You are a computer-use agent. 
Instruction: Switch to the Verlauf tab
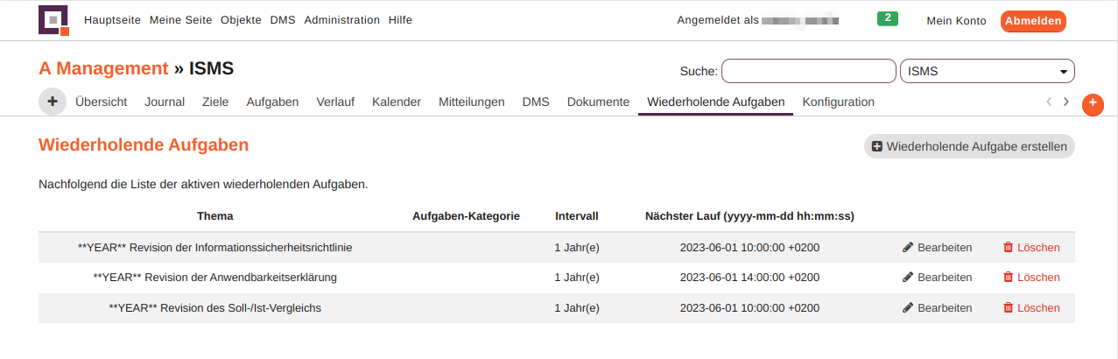pos(335,102)
